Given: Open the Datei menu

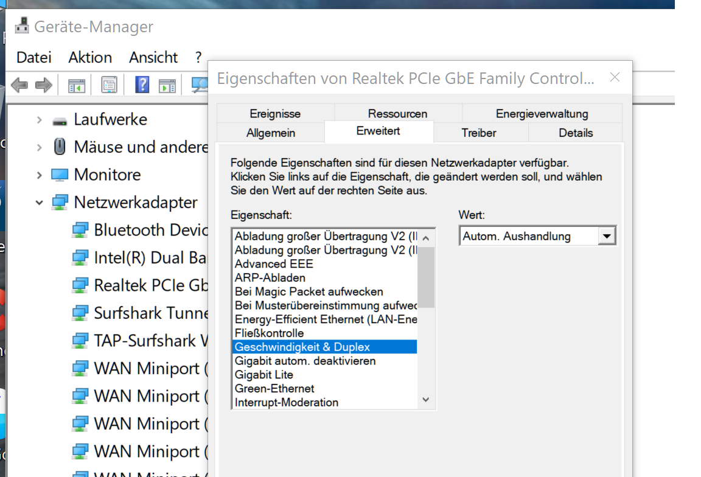Looking at the screenshot, I should coord(34,57).
